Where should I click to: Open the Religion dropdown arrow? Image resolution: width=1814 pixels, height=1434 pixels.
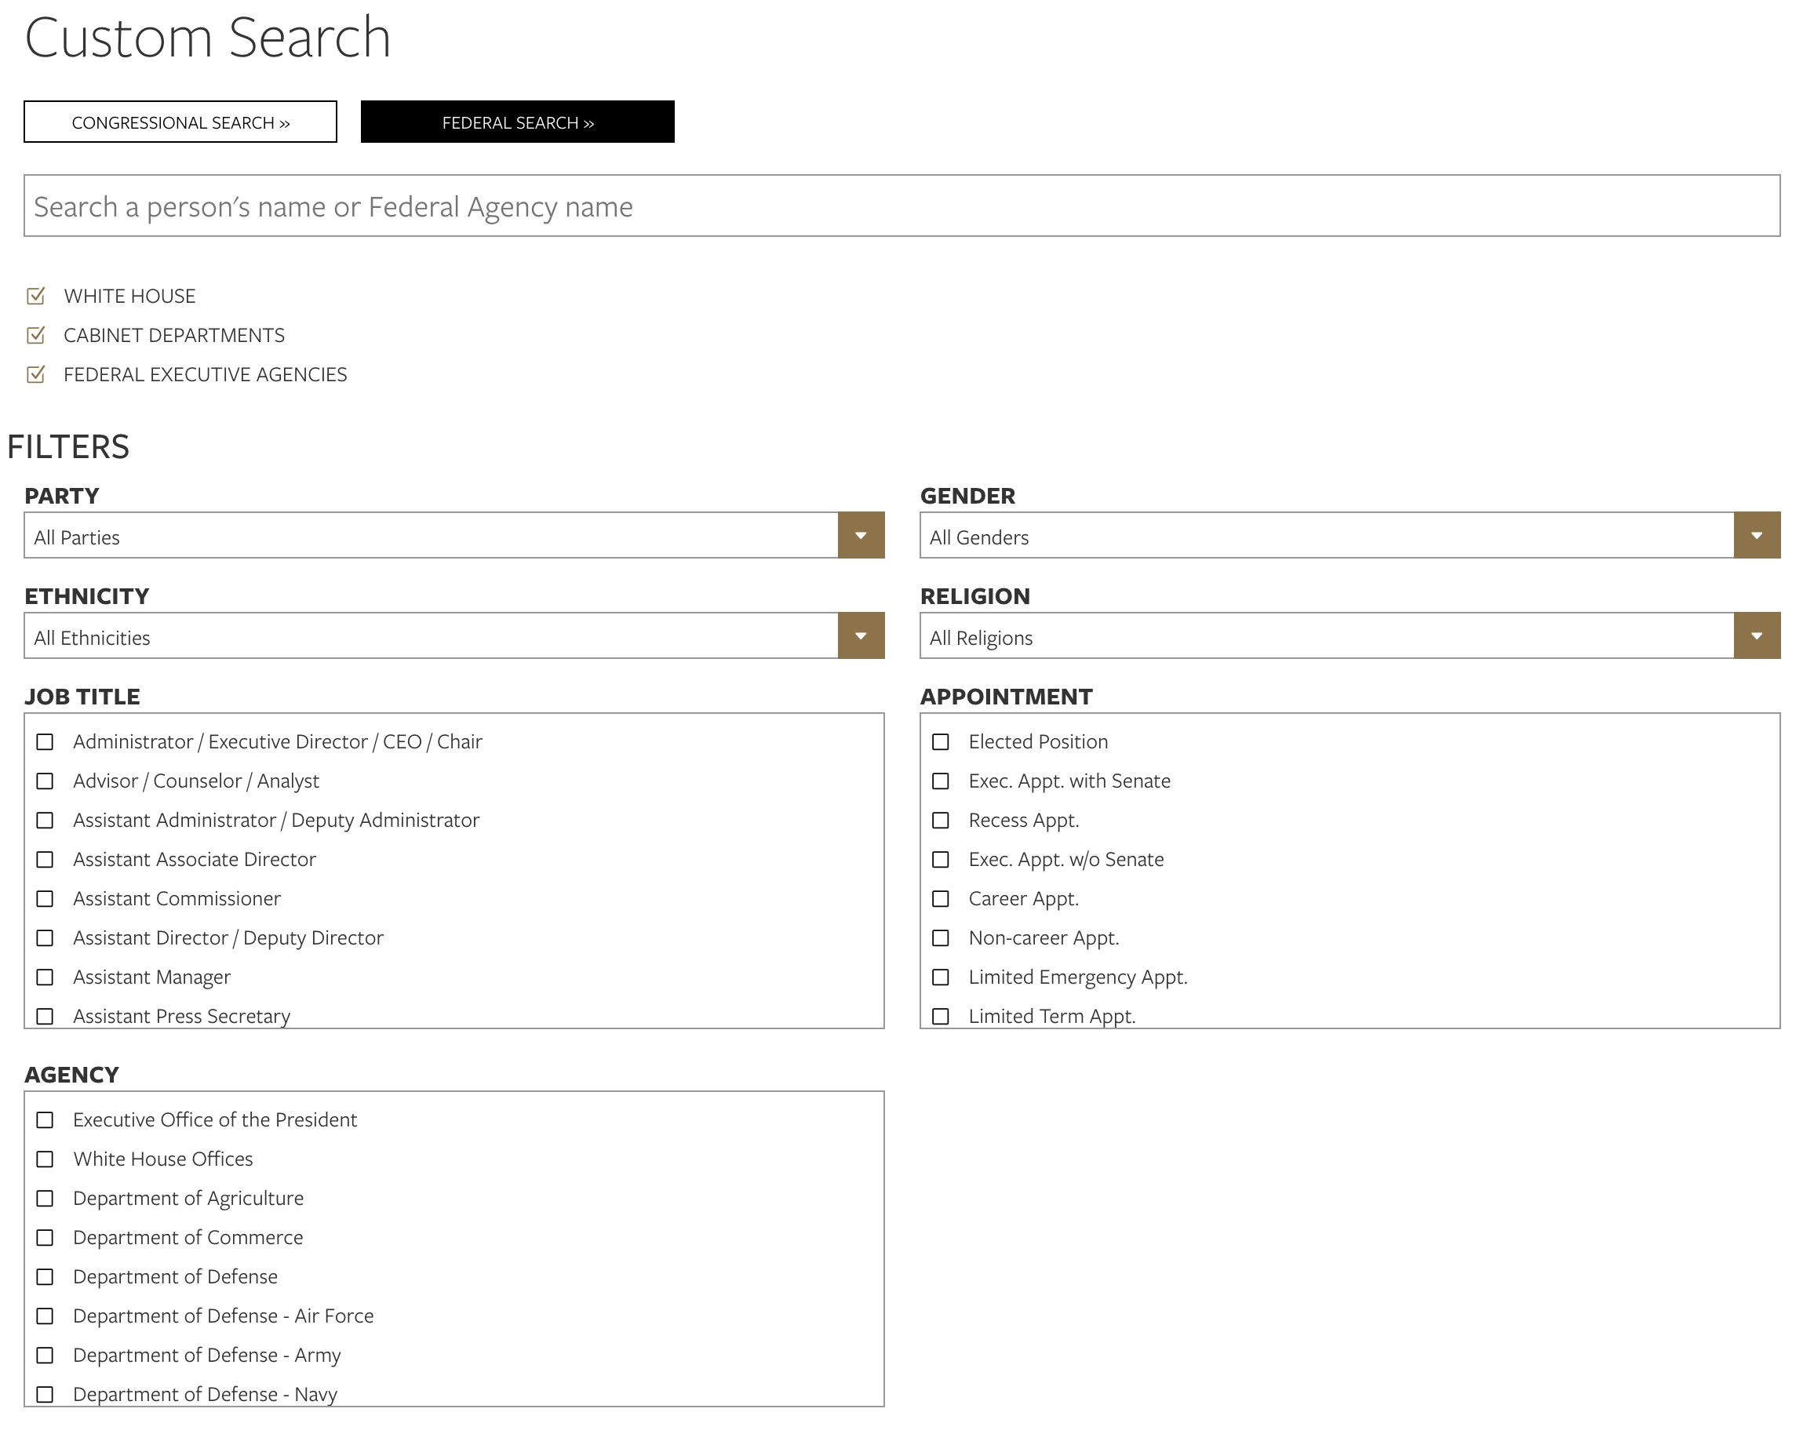coord(1757,635)
